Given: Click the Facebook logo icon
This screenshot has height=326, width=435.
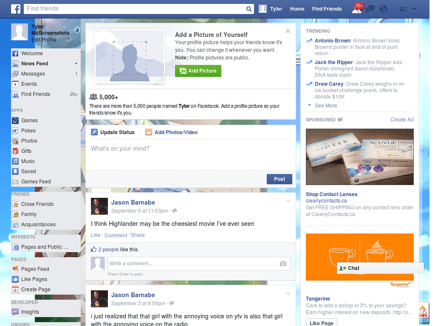Looking at the screenshot, I should (x=16, y=9).
